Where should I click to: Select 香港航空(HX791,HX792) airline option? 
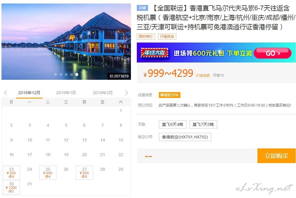(x=185, y=137)
